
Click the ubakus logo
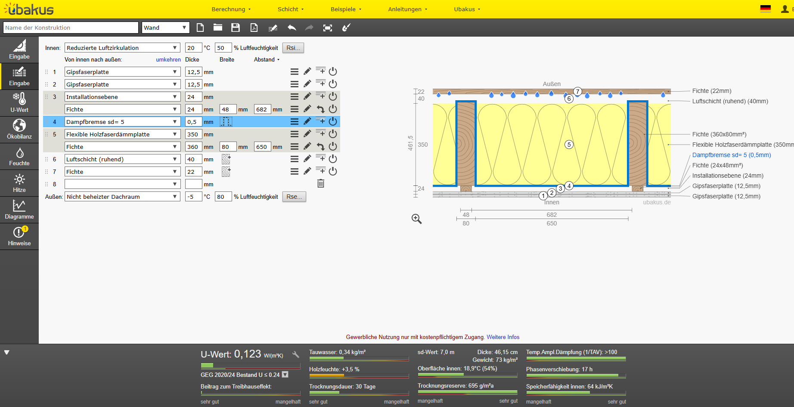(29, 9)
